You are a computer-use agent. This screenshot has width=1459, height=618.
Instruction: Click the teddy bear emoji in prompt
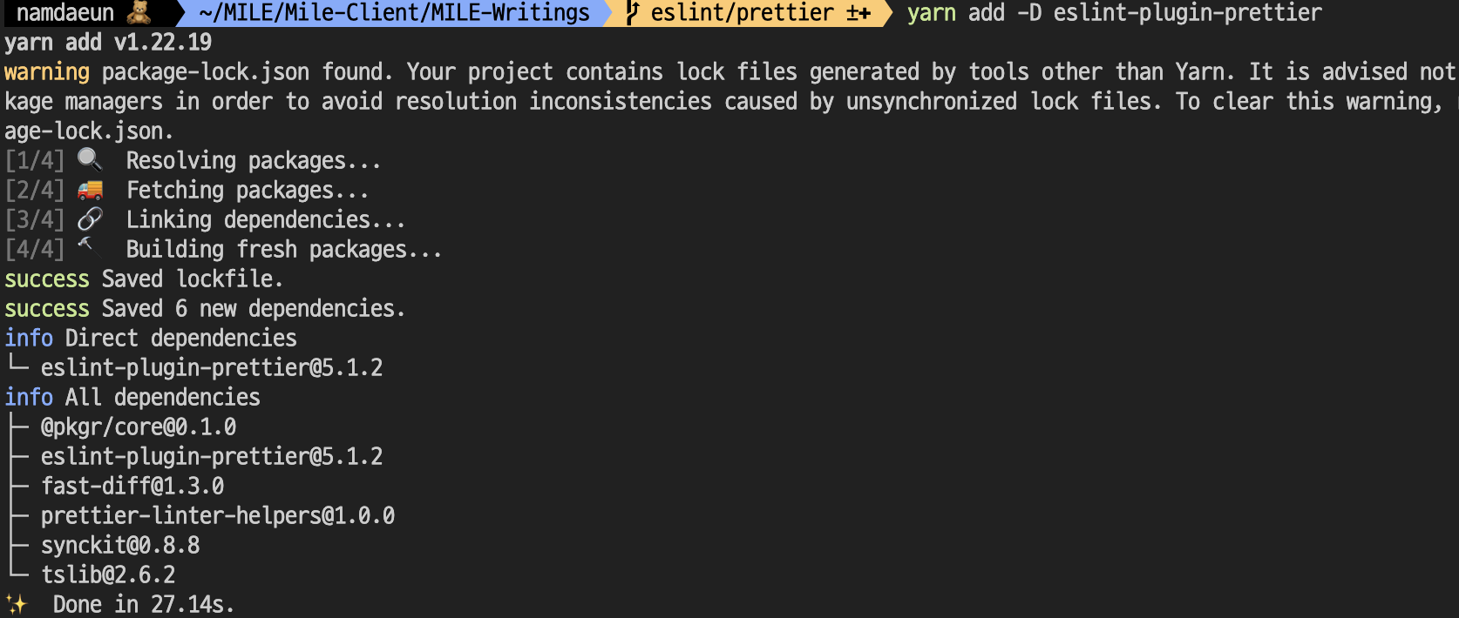139,12
